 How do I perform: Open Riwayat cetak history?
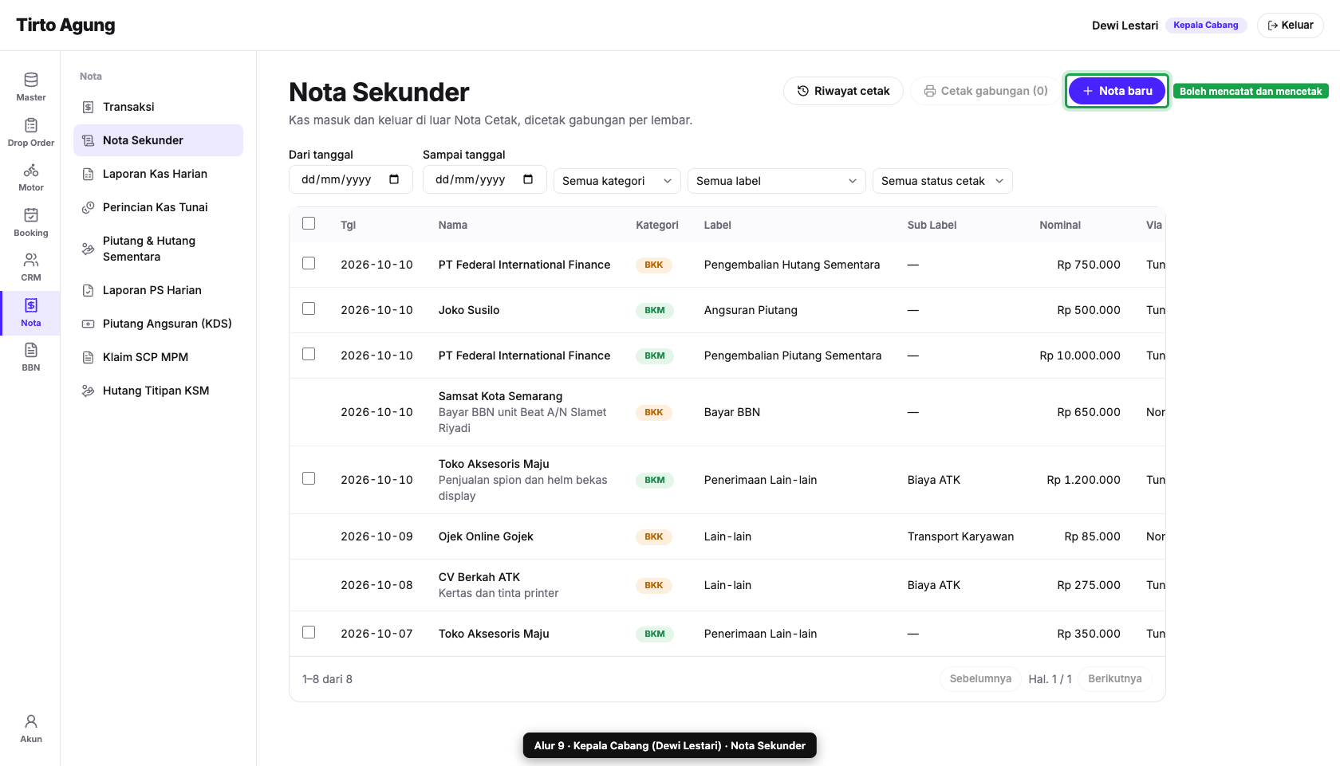tap(843, 91)
